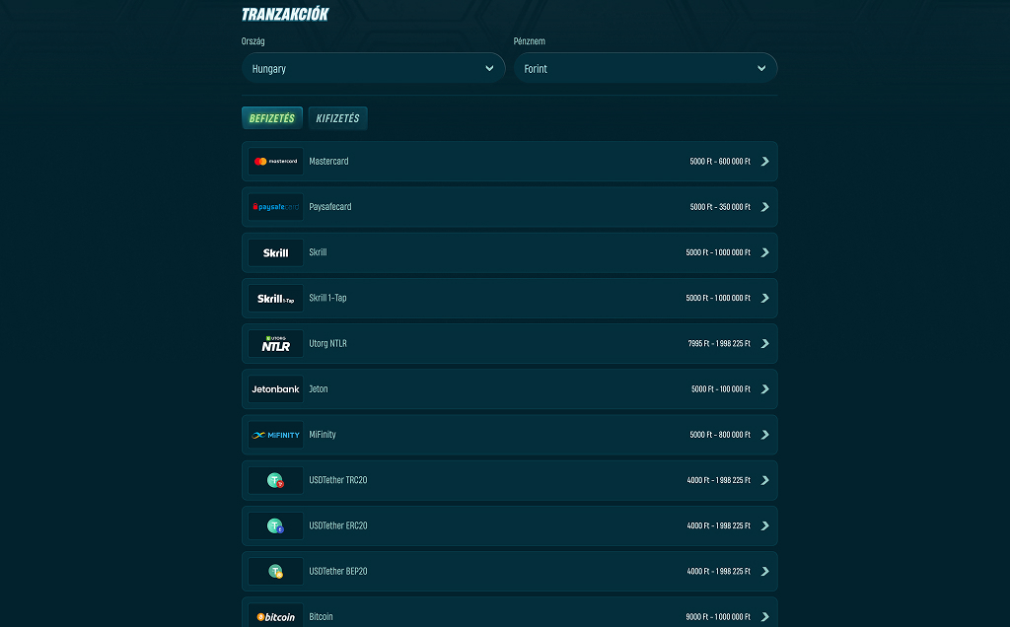Click the Utorg NTLR amount range

pyautogui.click(x=719, y=344)
